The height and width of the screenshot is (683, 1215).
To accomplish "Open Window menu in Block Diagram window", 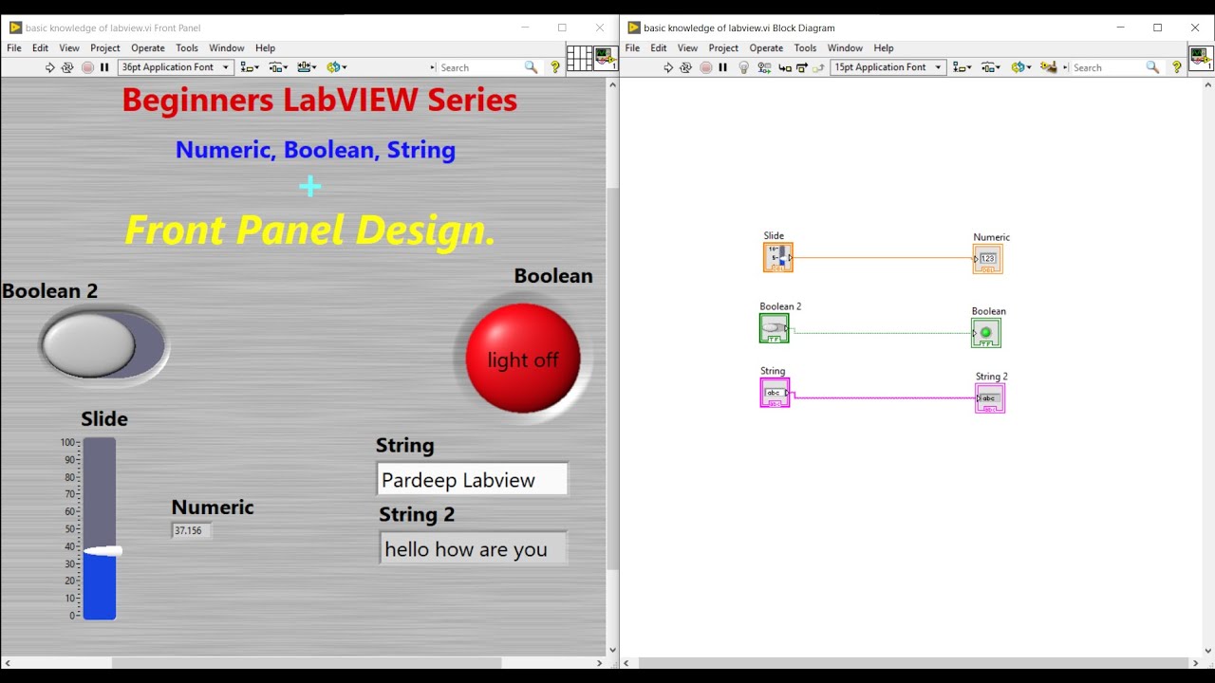I will click(x=845, y=47).
